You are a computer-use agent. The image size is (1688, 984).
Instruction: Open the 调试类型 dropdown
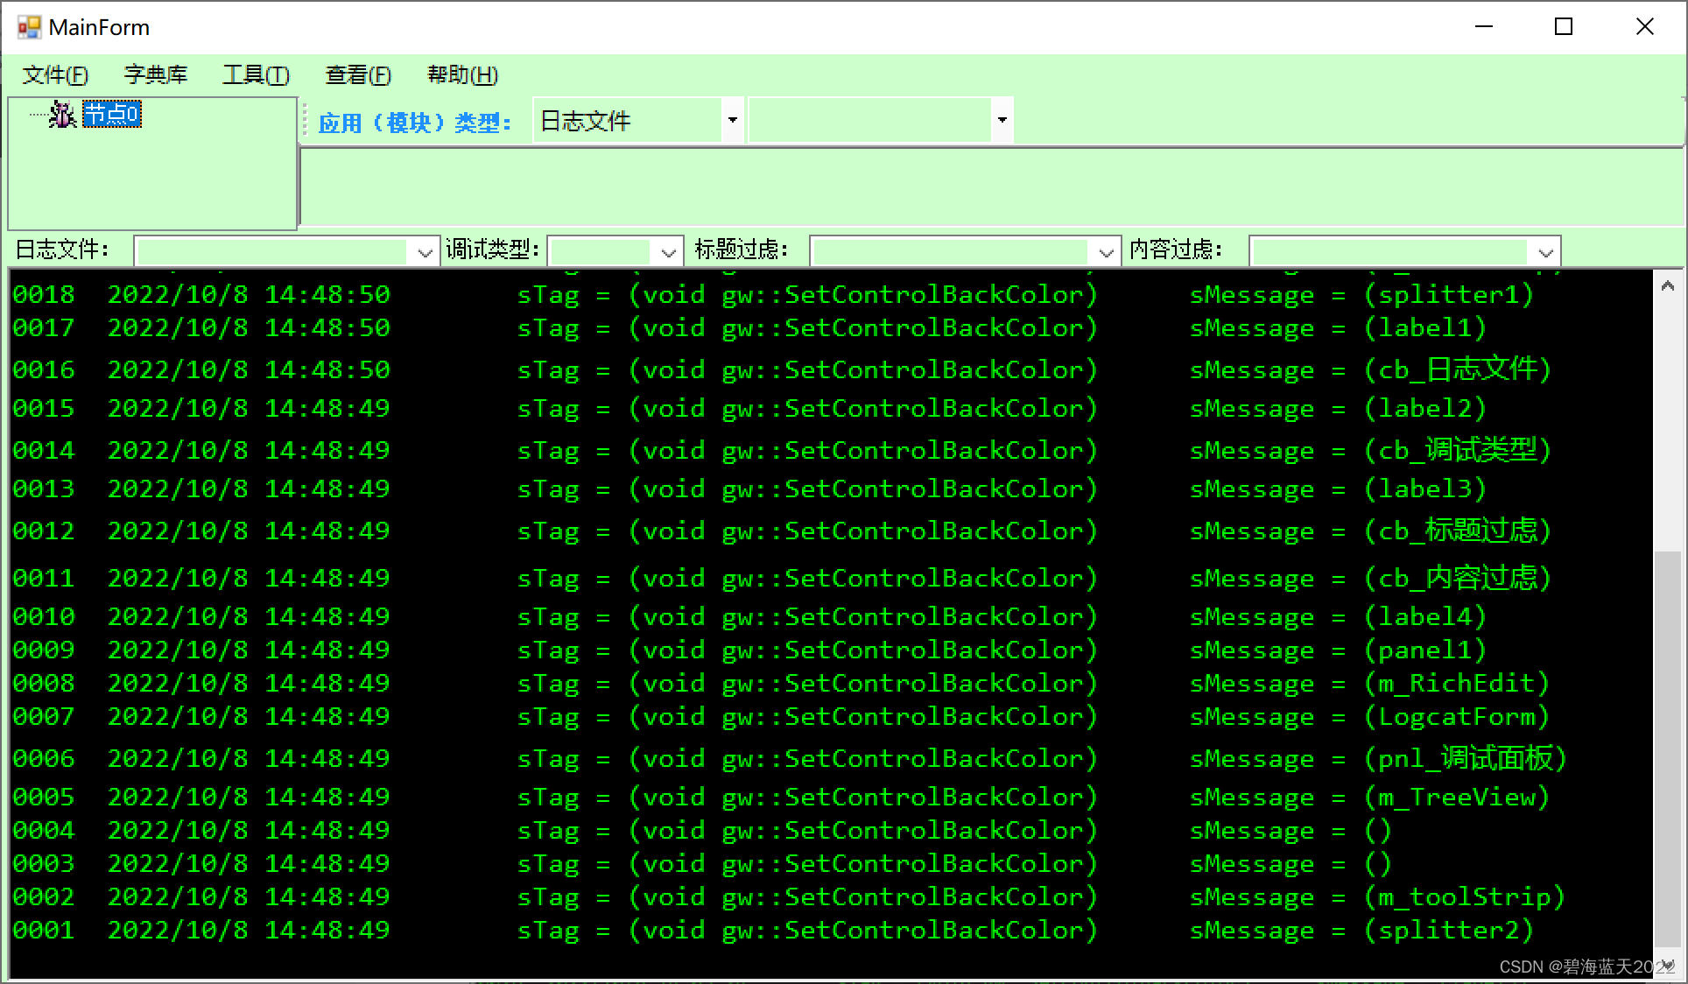[x=669, y=251]
